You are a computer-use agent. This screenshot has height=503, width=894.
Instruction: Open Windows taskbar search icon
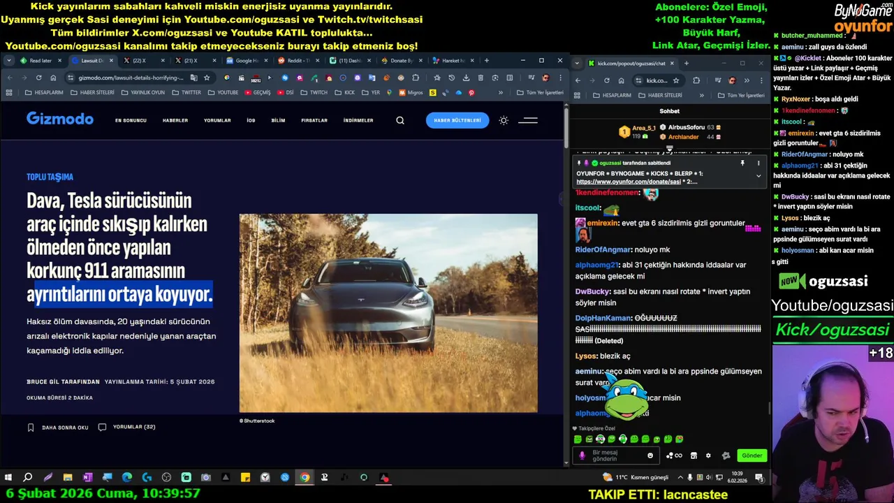[x=28, y=478]
